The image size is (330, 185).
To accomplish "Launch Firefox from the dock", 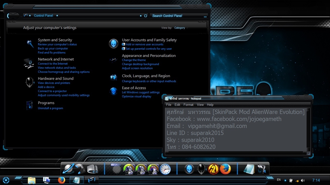I will pyautogui.click(x=225, y=169).
